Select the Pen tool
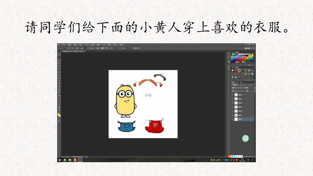Screen dimensions: 313x176 [x=59, y=95]
